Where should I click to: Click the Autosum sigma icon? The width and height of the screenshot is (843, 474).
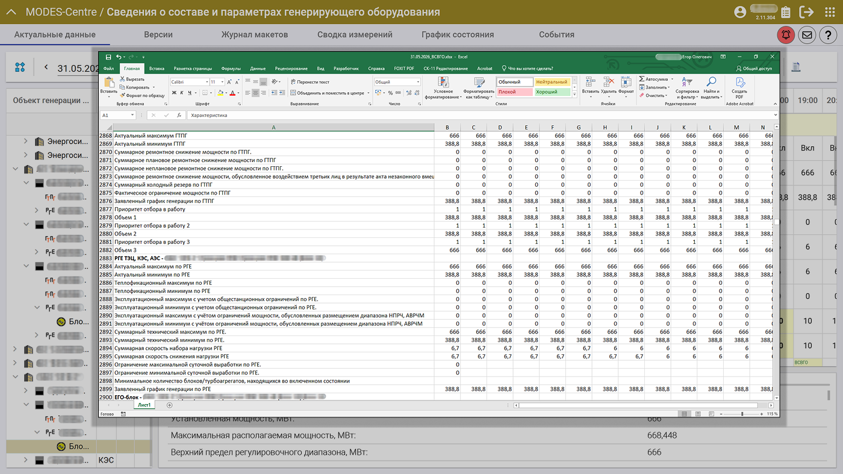642,79
